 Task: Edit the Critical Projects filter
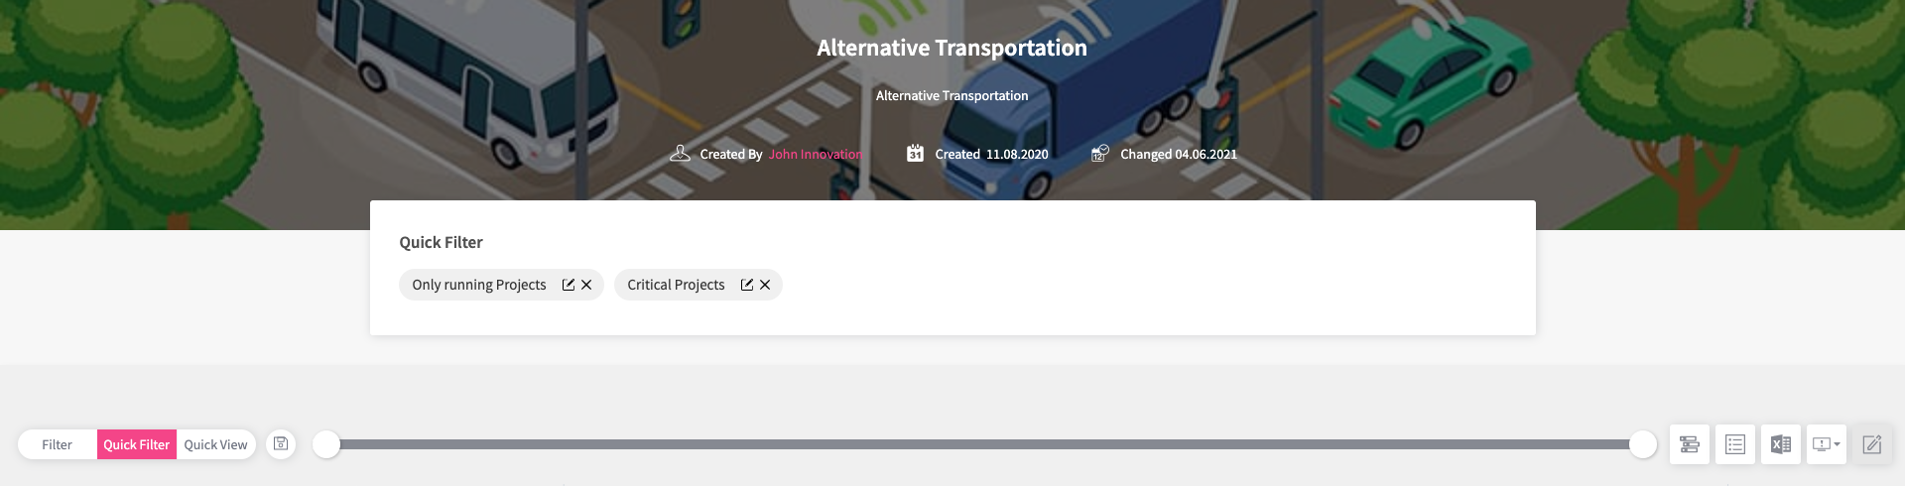pos(747,285)
